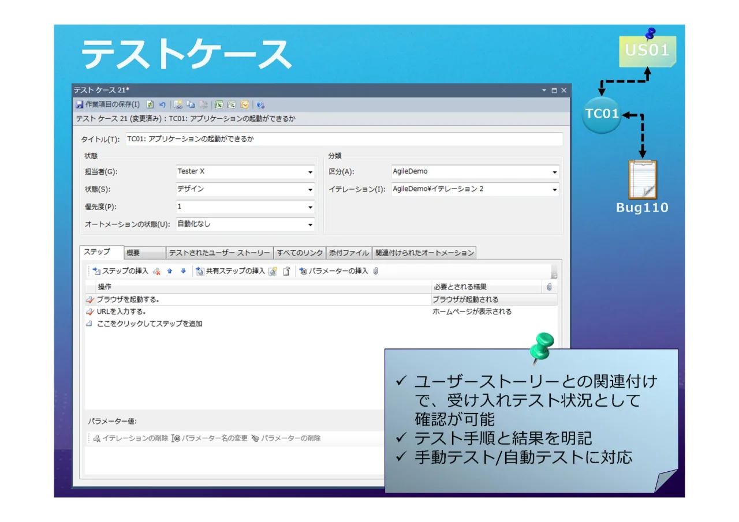Click パラメーター名の変更 button
Image resolution: width=739 pixels, height=522 pixels.
tap(210, 438)
